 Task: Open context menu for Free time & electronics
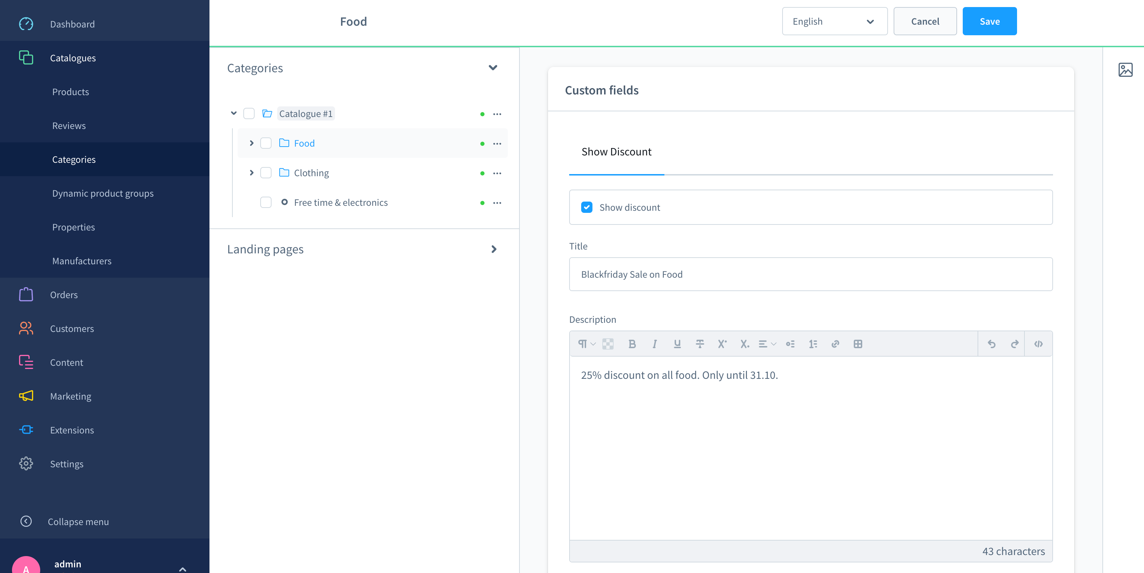pyautogui.click(x=497, y=203)
